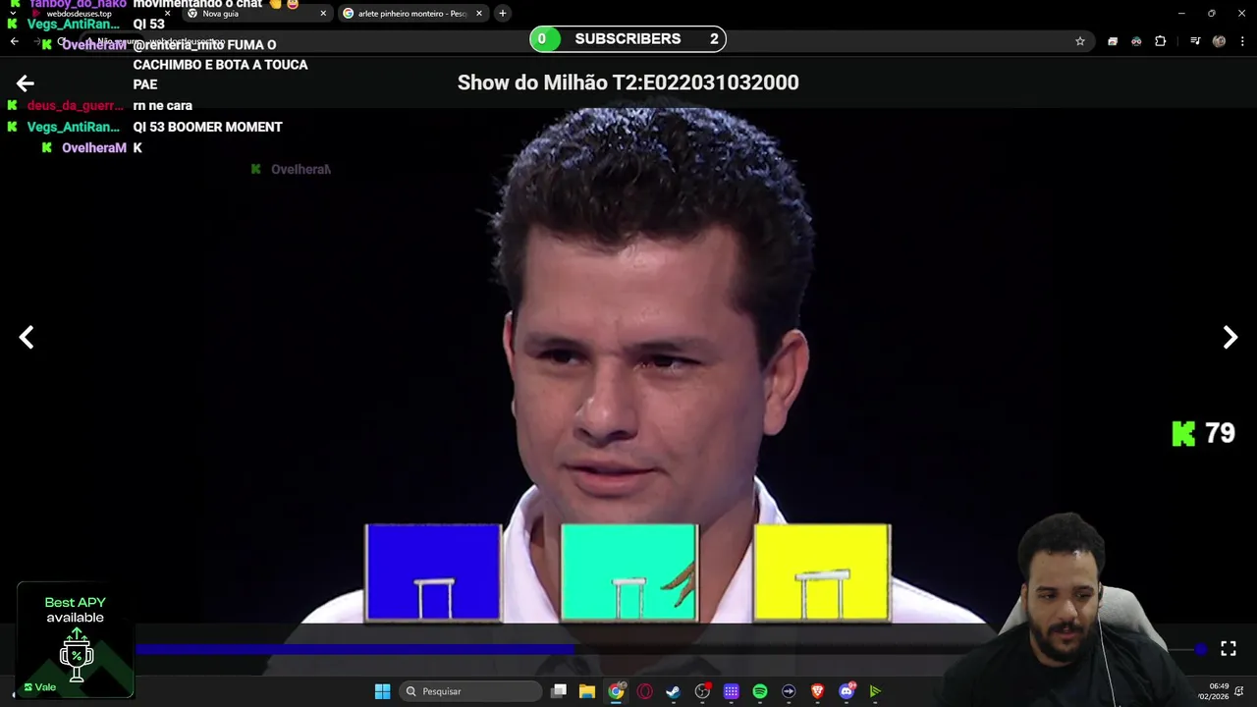Image resolution: width=1257 pixels, height=707 pixels.
Task: Open Google Chrome from the taskbar
Action: 616,691
